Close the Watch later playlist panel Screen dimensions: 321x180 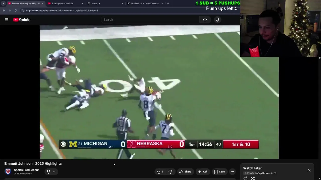tap(309, 170)
